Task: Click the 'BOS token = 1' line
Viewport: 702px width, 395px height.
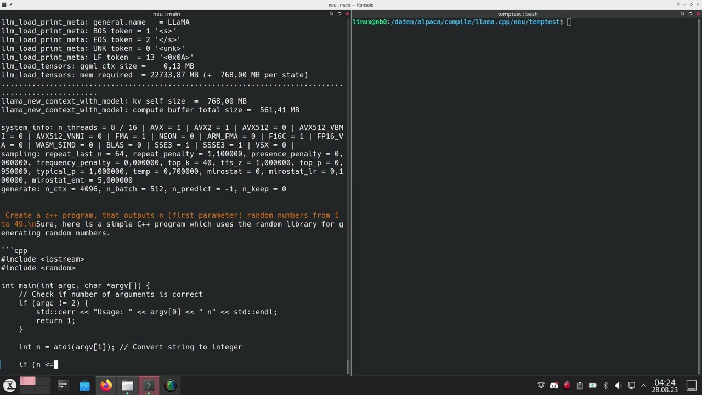Action: 89,31
